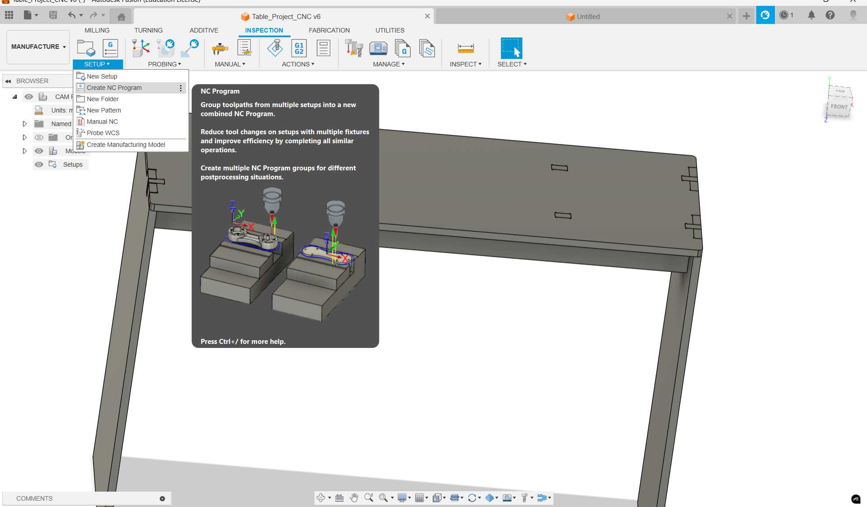Toggle visibility of the CAM root node
The image size is (867, 507).
29,97
